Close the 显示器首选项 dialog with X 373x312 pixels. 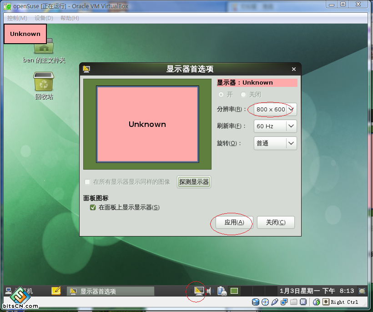(294, 69)
